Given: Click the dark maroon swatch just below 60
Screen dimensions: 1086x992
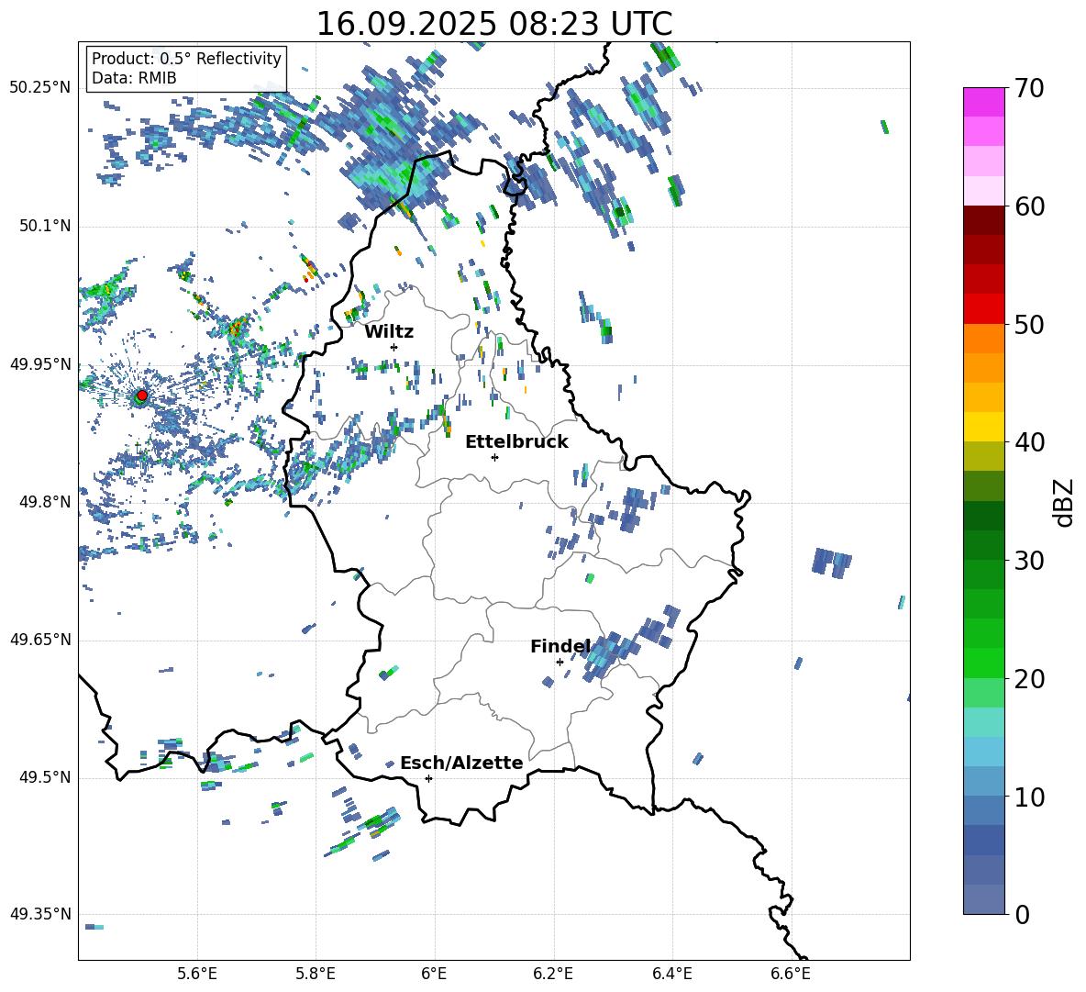Looking at the screenshot, I should pyautogui.click(x=983, y=220).
